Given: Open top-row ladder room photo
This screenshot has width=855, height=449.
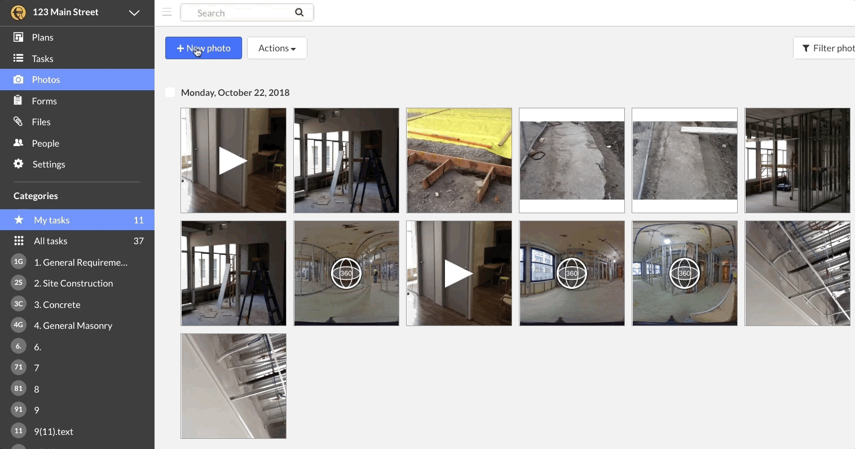Looking at the screenshot, I should point(346,161).
